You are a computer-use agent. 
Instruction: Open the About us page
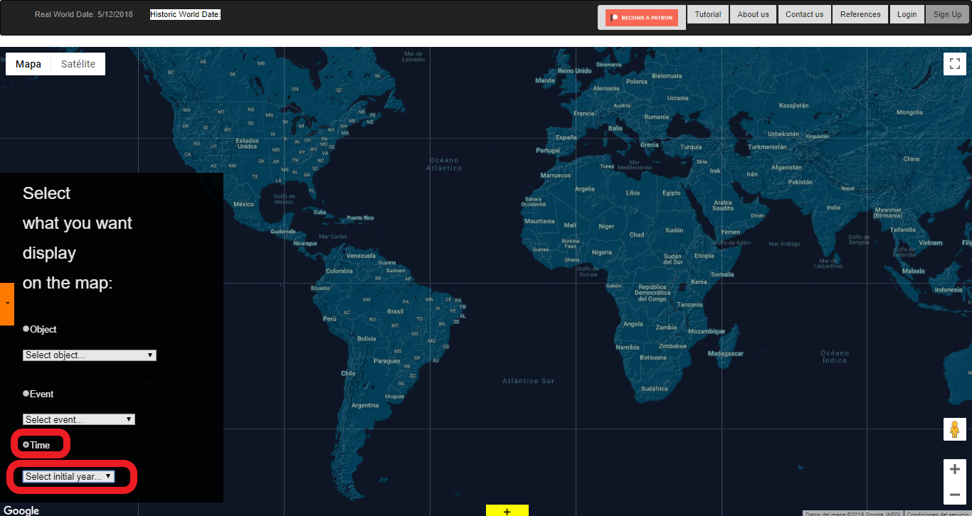tap(753, 14)
